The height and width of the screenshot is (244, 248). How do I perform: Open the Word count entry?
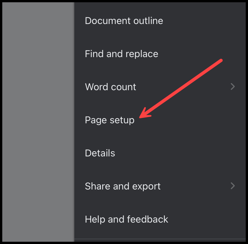[160, 87]
